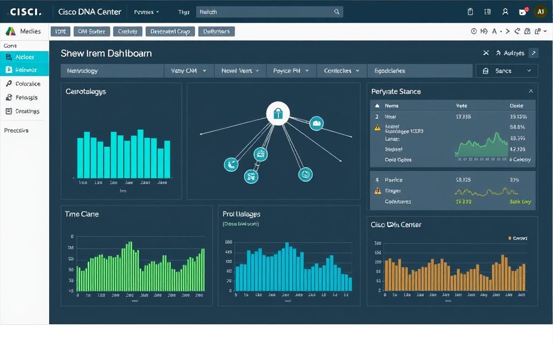Open the user profile silhouette icon
This screenshot has height=345, width=553.
[505, 12]
